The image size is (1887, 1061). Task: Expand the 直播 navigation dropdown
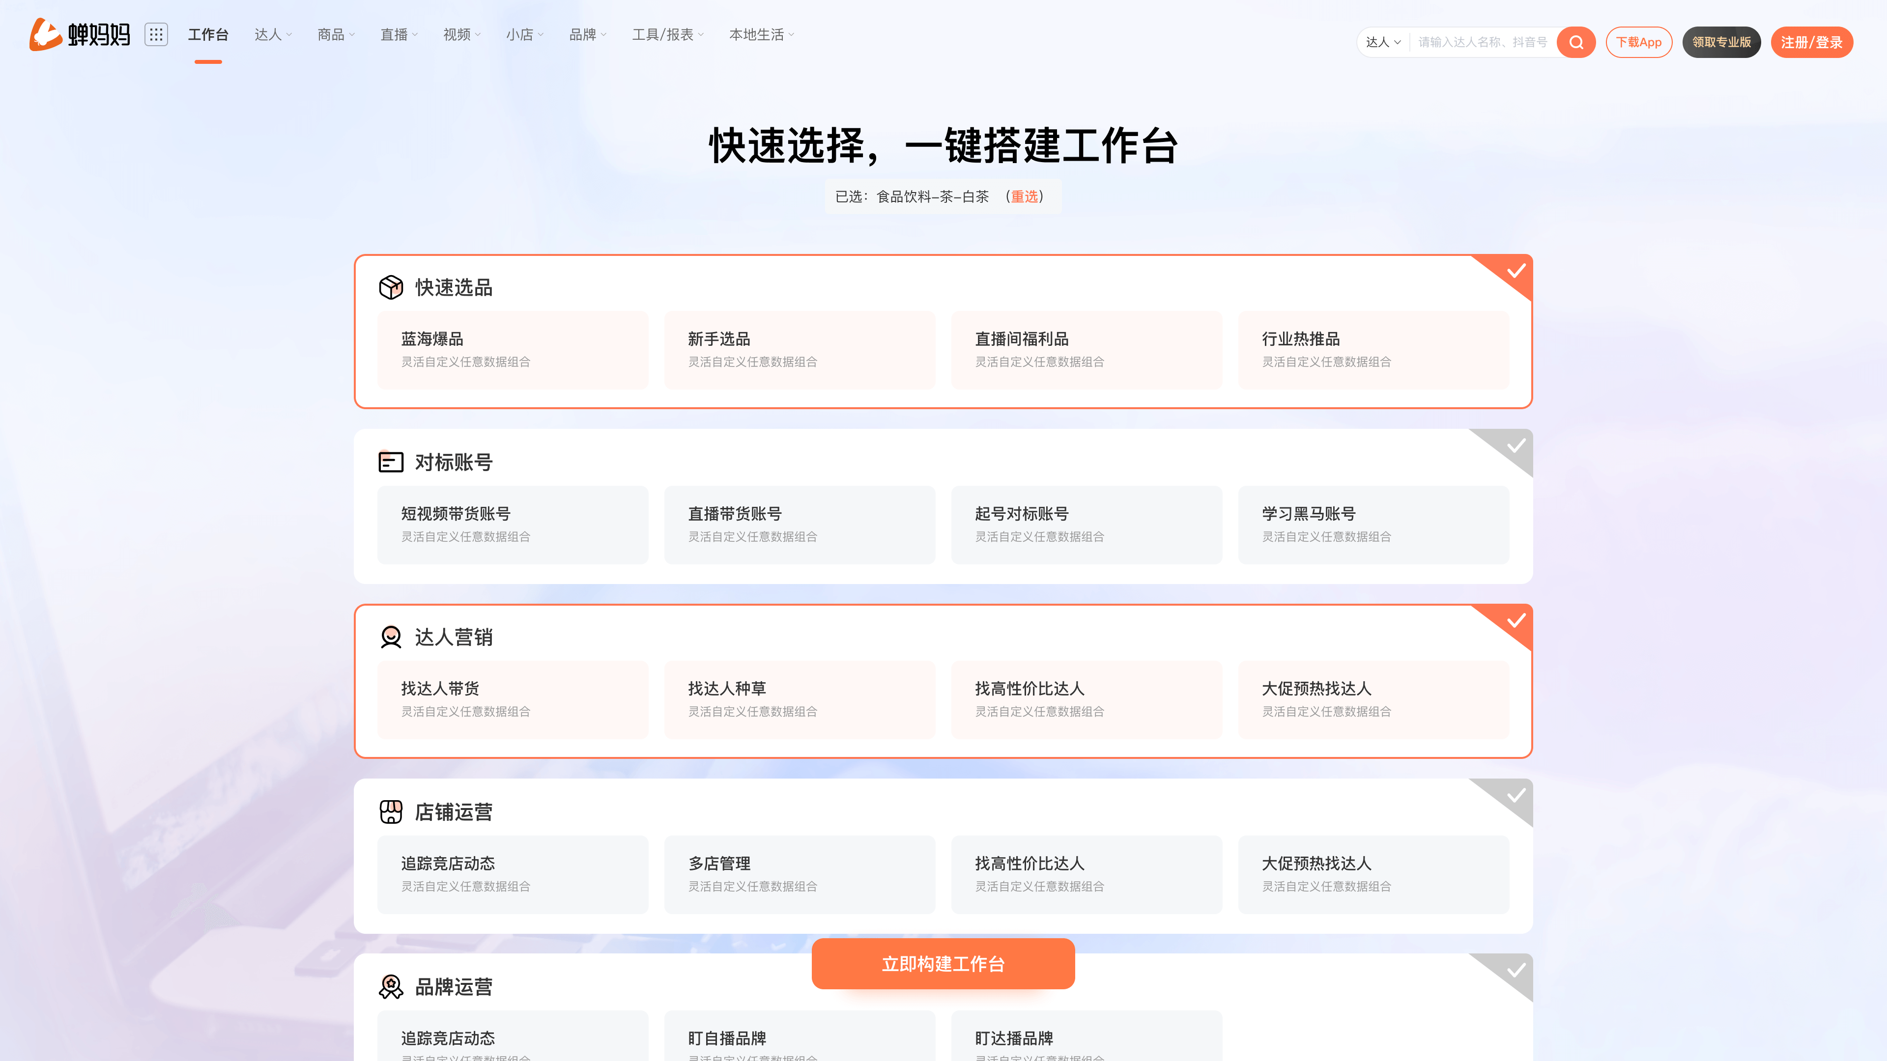pos(399,34)
